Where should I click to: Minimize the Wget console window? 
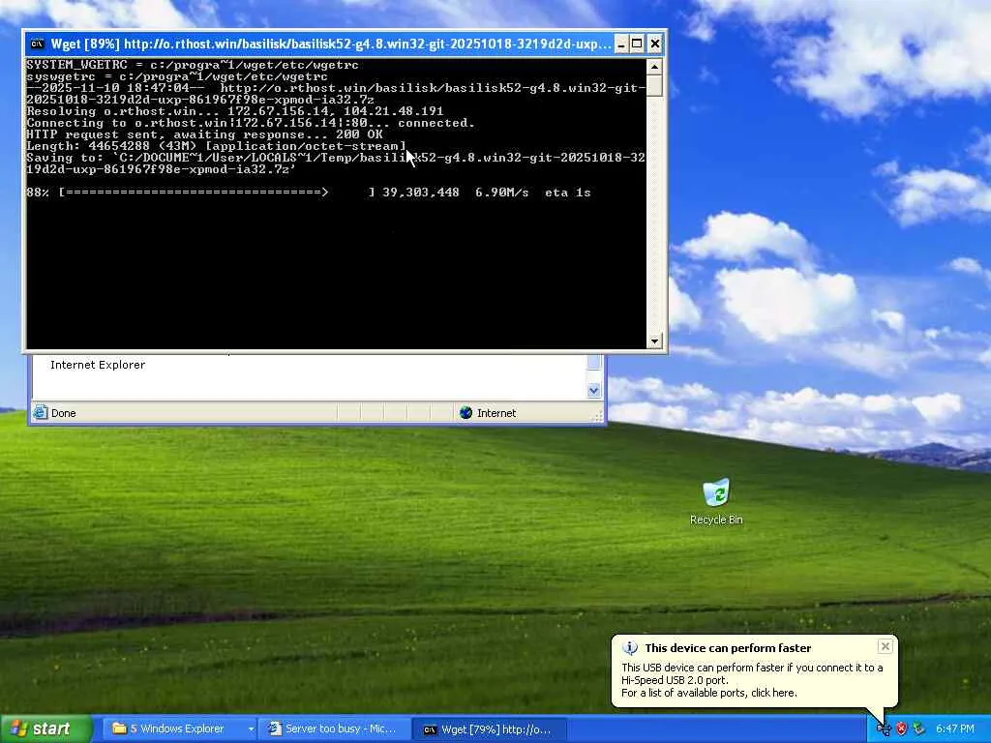pos(621,44)
